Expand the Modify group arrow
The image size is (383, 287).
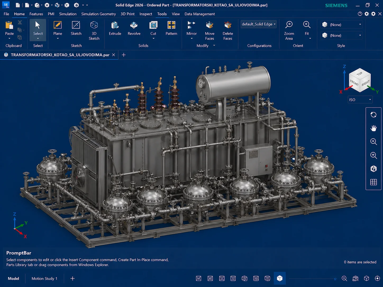(x=214, y=45)
